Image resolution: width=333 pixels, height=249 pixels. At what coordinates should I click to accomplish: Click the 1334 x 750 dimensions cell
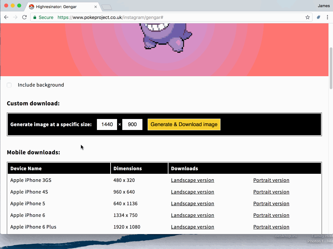pos(125,215)
